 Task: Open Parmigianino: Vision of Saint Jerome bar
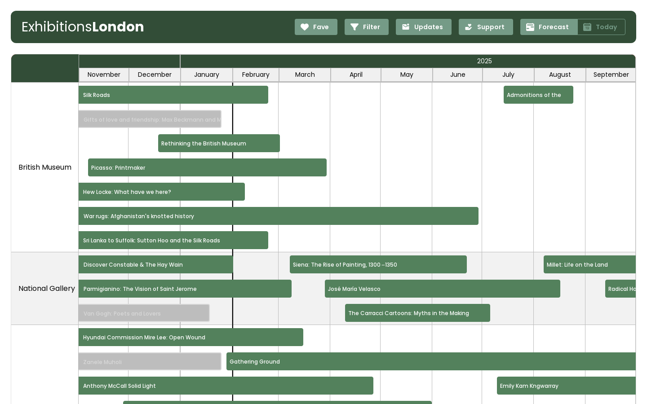[185, 289]
